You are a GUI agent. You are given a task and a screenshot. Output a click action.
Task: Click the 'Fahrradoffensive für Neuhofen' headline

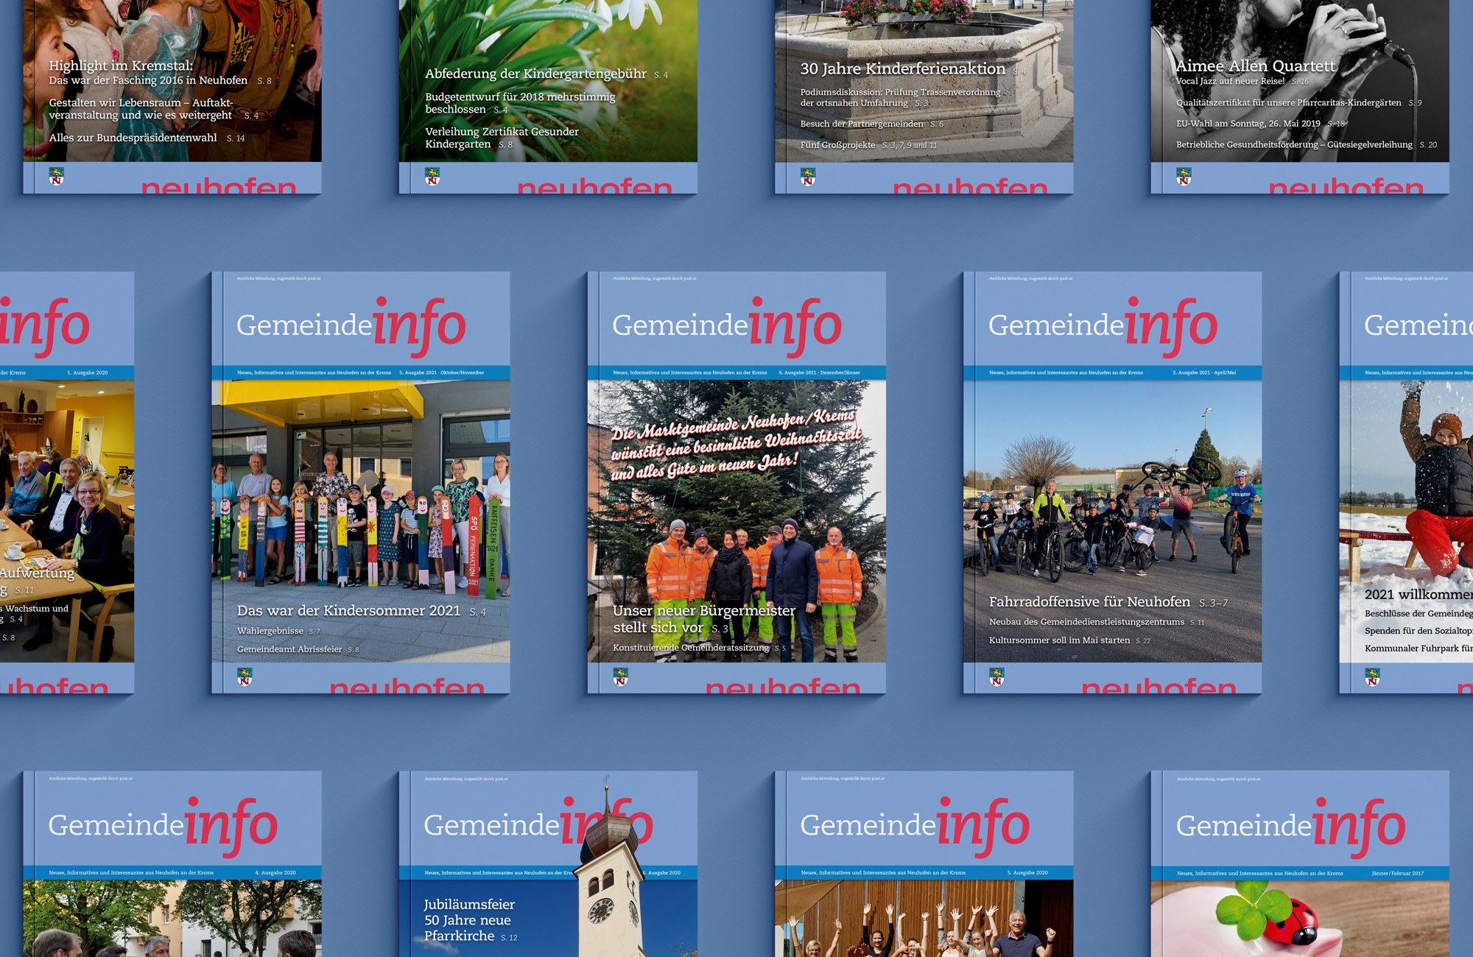click(1089, 602)
